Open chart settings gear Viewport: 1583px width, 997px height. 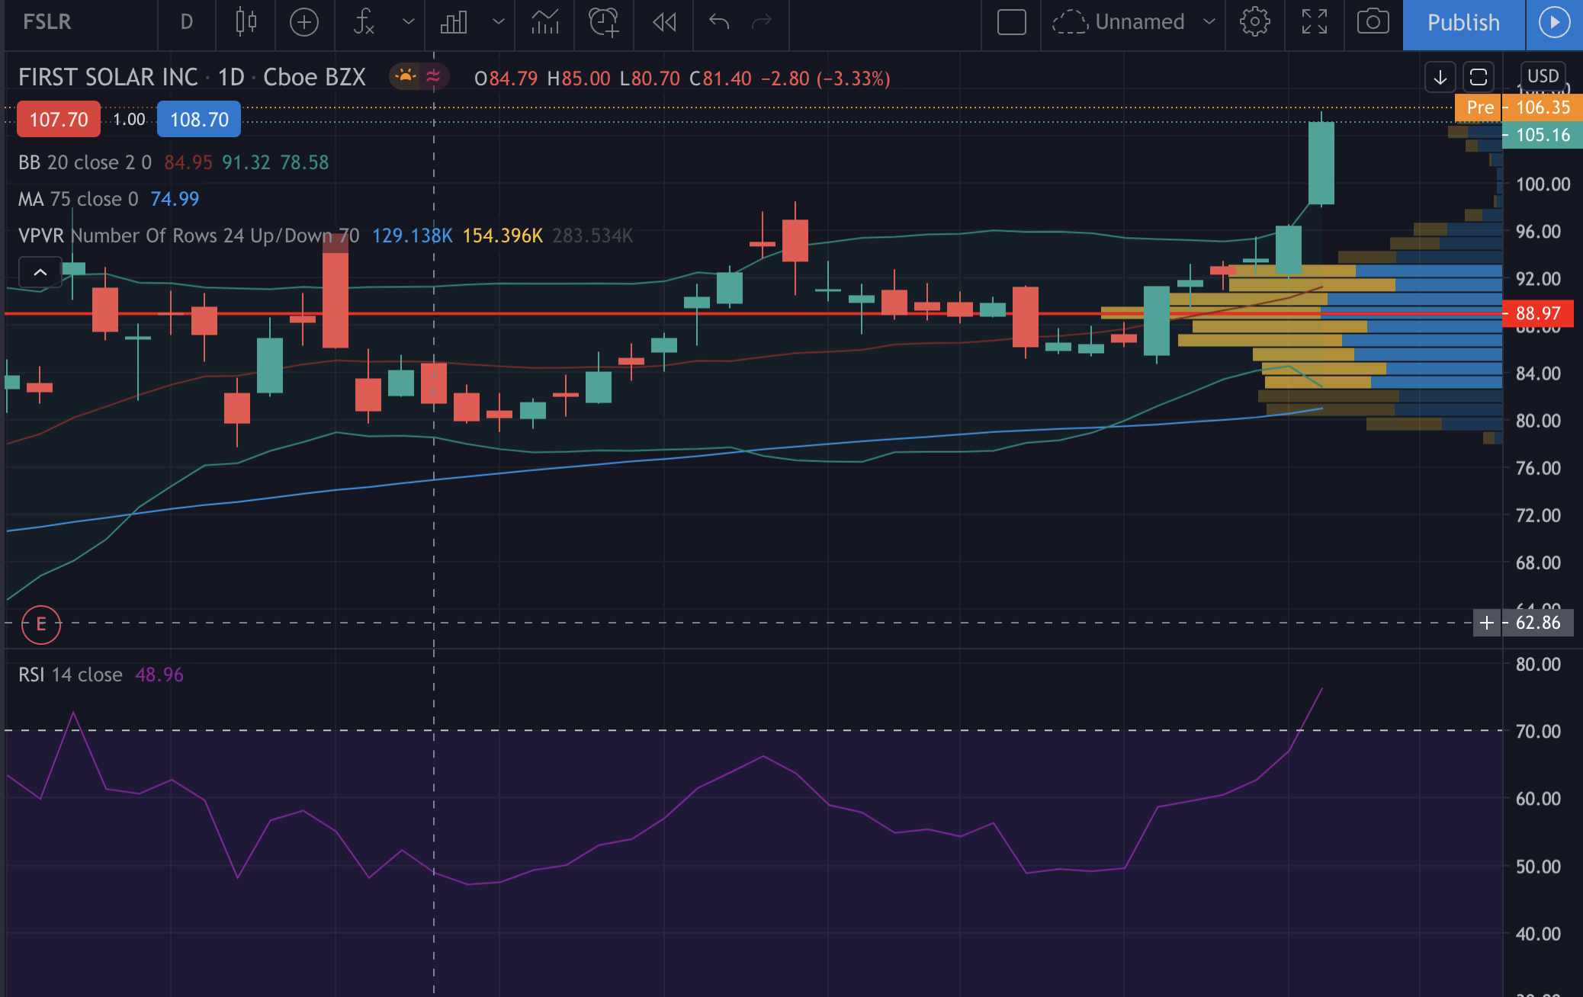tap(1254, 22)
